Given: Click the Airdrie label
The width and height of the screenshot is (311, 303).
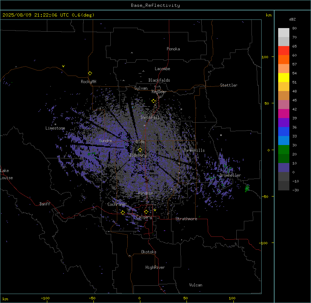Looking at the screenshot, I should 146,193.
